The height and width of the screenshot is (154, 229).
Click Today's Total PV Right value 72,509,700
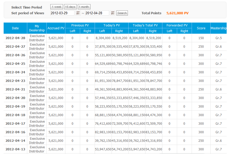(154, 124)
